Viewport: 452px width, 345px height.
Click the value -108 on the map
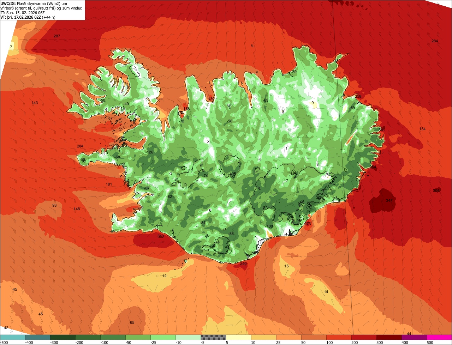269,226
